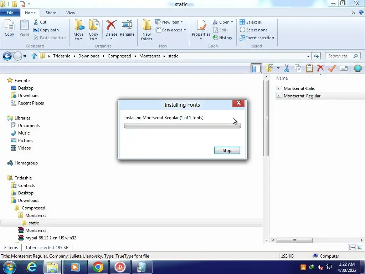Screen dimensions: 365x274
Task: Click Invert selection
Action: [257, 38]
